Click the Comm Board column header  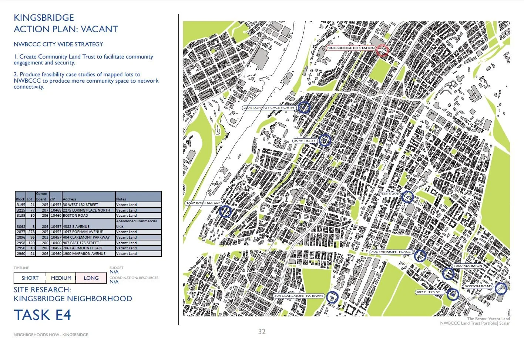41,196
